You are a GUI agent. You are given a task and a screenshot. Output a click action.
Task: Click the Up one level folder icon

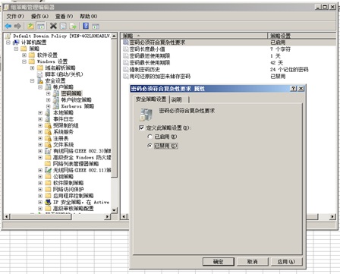click(x=31, y=26)
